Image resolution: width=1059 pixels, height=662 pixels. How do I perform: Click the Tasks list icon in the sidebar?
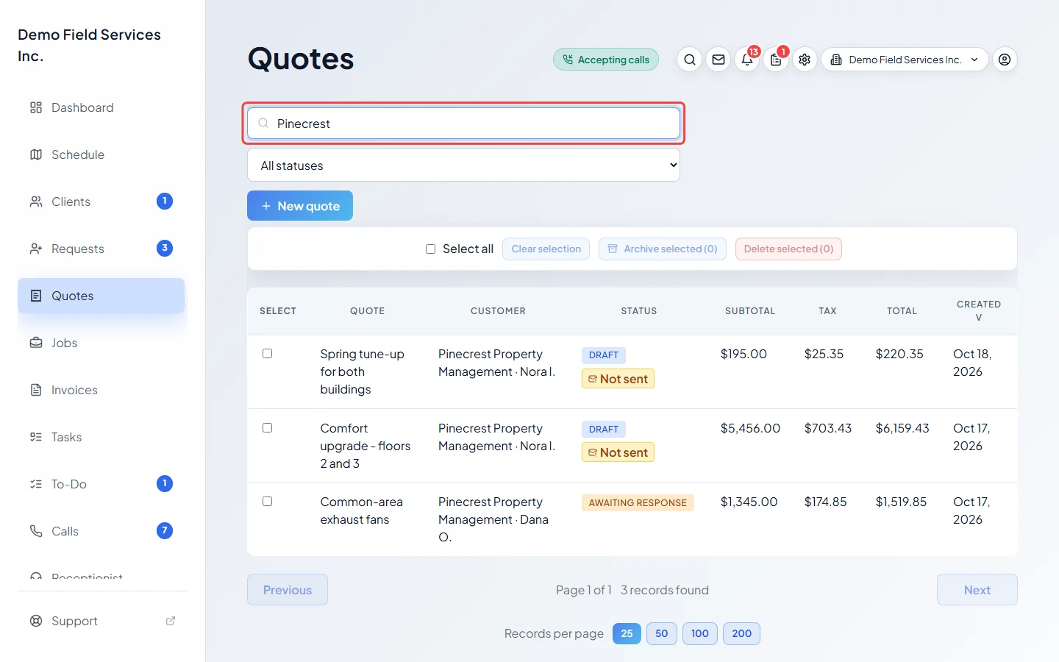(x=36, y=437)
